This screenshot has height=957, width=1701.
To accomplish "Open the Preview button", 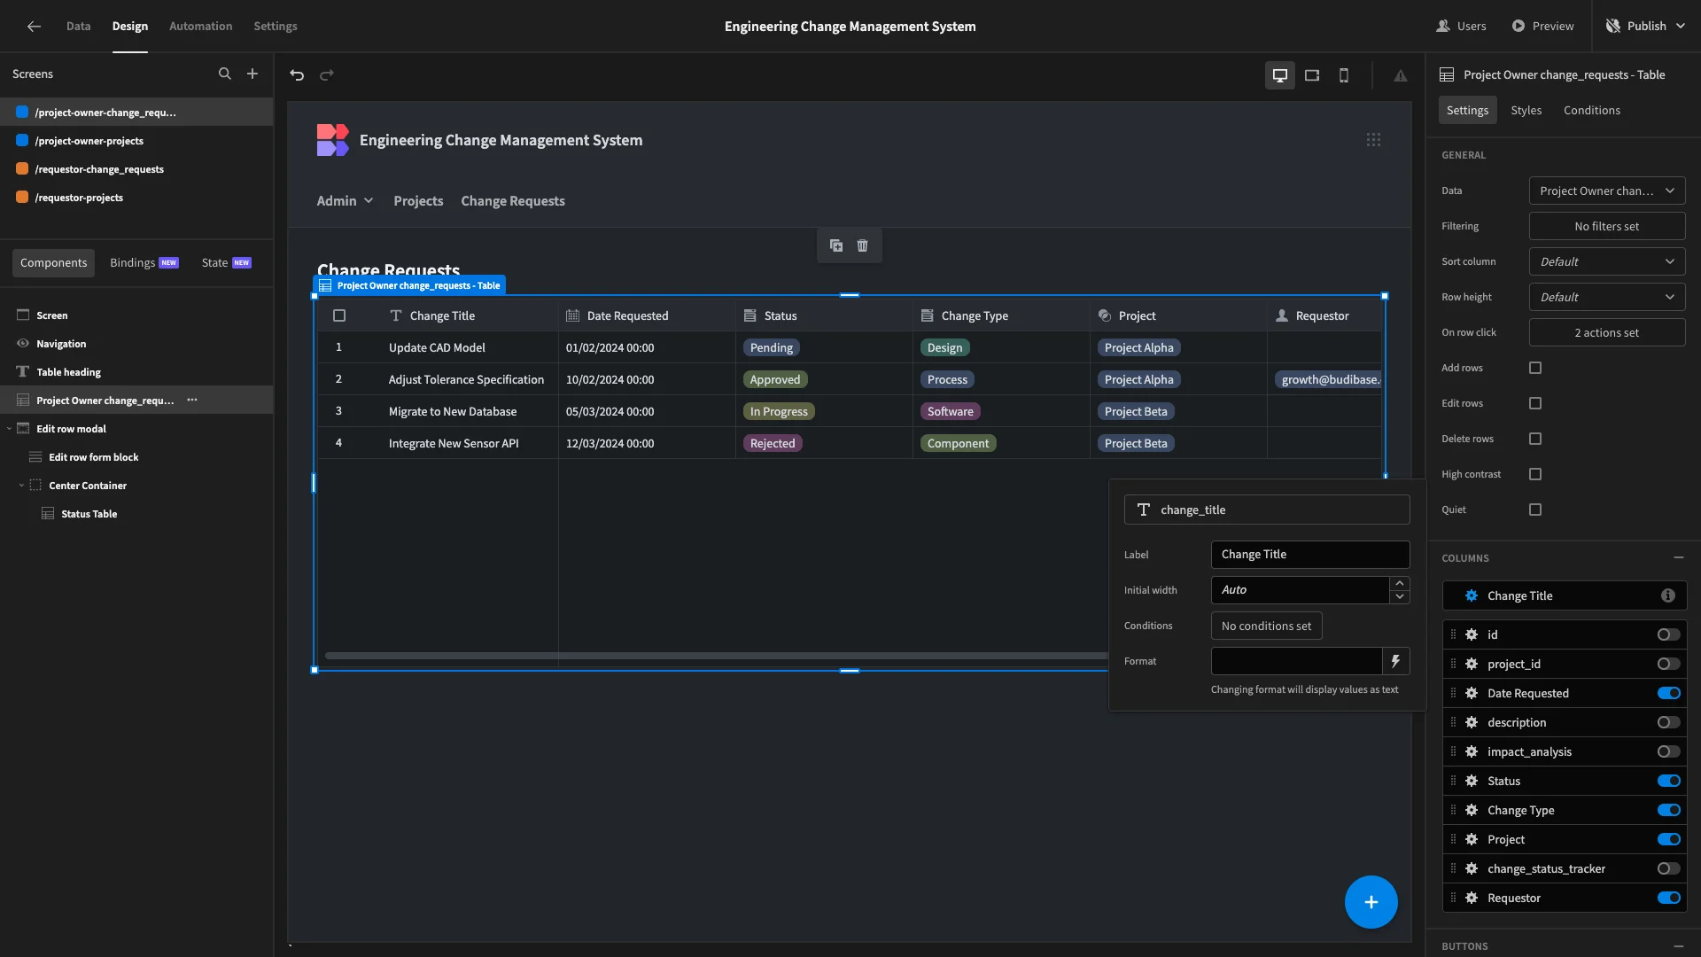I will coord(1542,26).
